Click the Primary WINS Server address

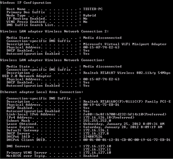click(x=97, y=153)
